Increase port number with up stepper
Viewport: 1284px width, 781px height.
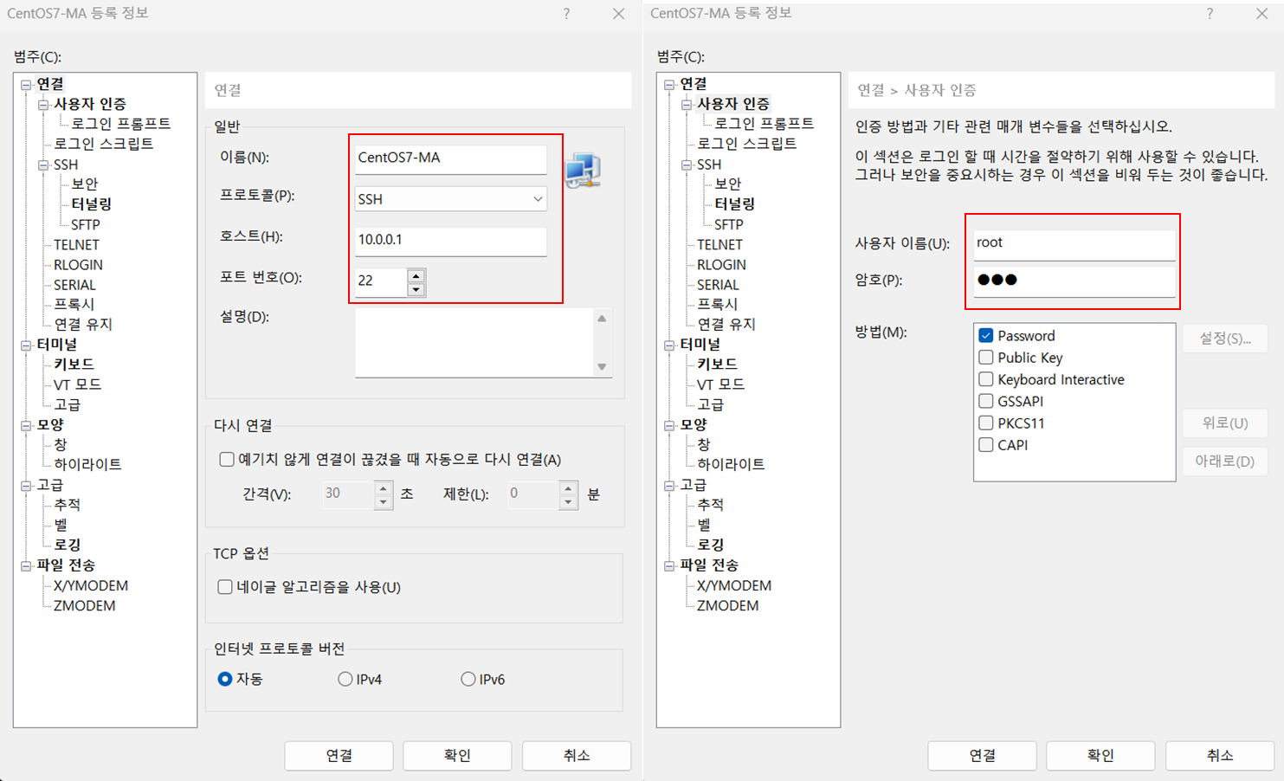point(416,275)
